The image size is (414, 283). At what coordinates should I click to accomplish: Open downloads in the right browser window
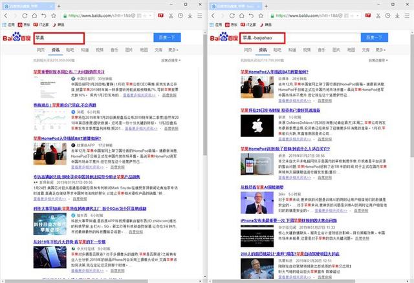(x=397, y=16)
